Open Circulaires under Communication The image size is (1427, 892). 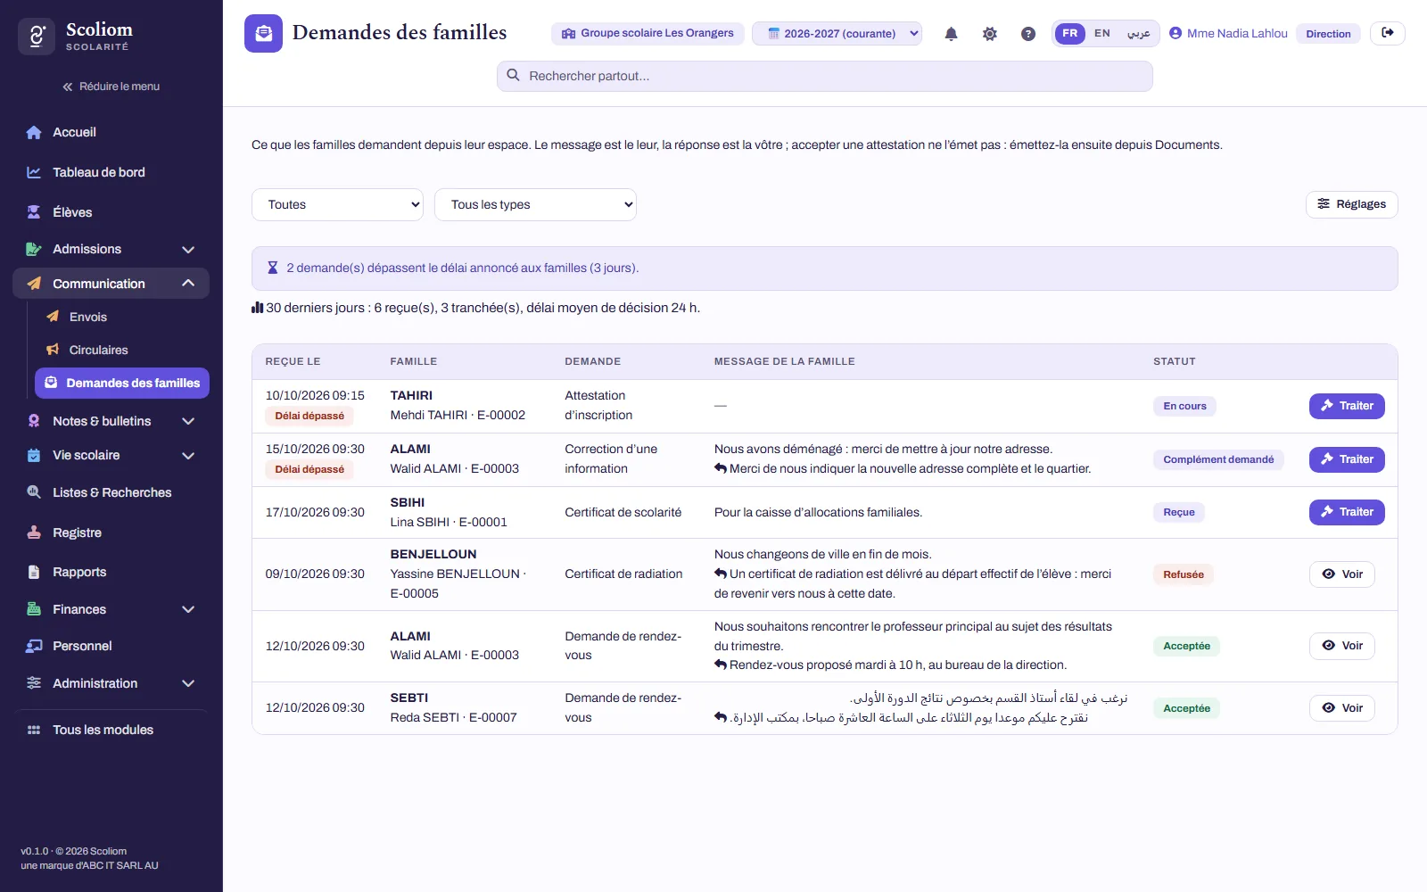121,350
